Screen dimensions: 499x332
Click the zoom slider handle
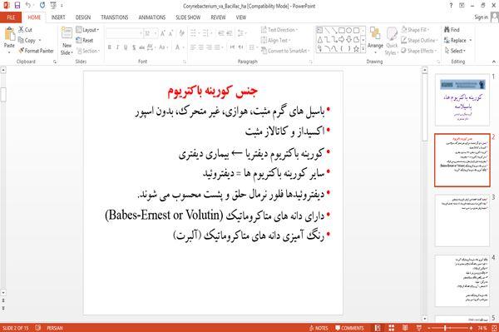pyautogui.click(x=445, y=328)
